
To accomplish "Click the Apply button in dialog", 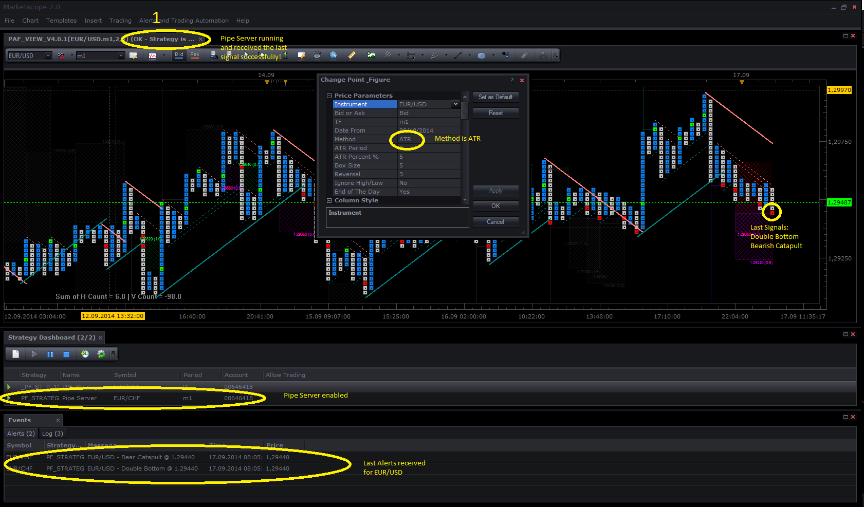I will click(x=495, y=191).
